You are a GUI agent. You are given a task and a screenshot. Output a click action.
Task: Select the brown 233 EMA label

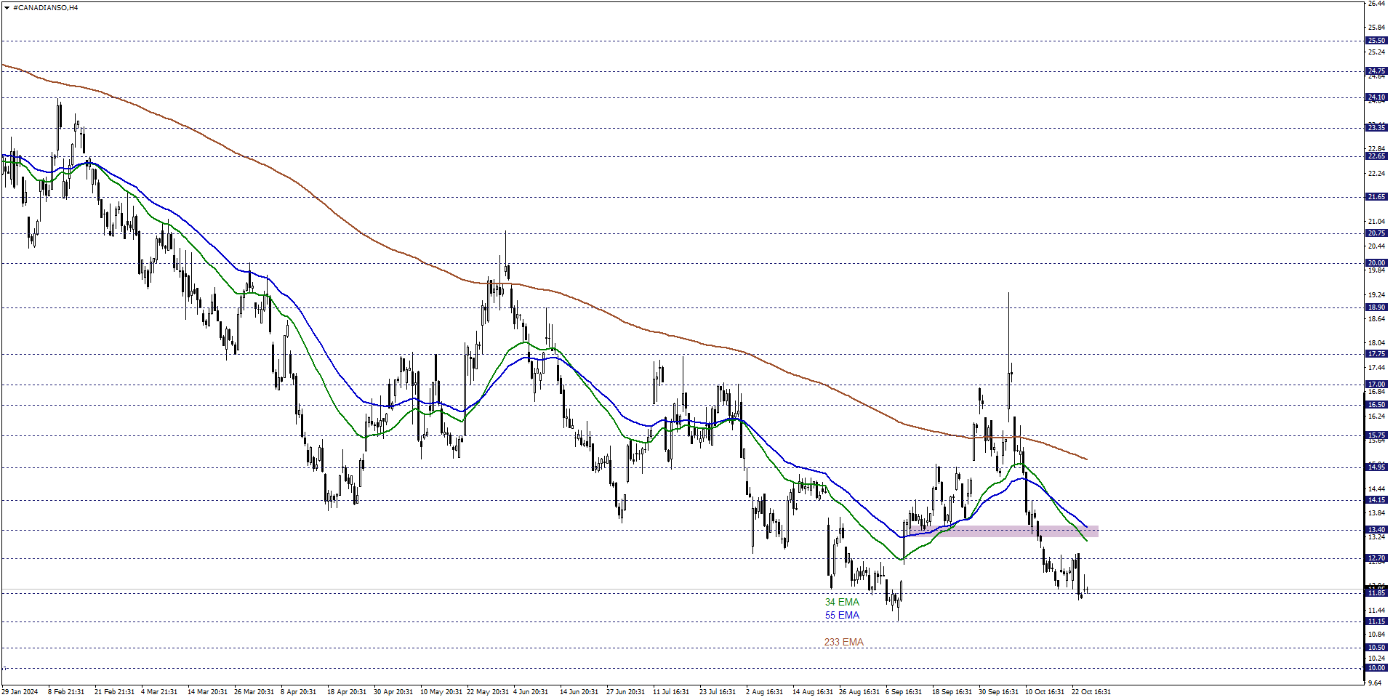pos(844,642)
